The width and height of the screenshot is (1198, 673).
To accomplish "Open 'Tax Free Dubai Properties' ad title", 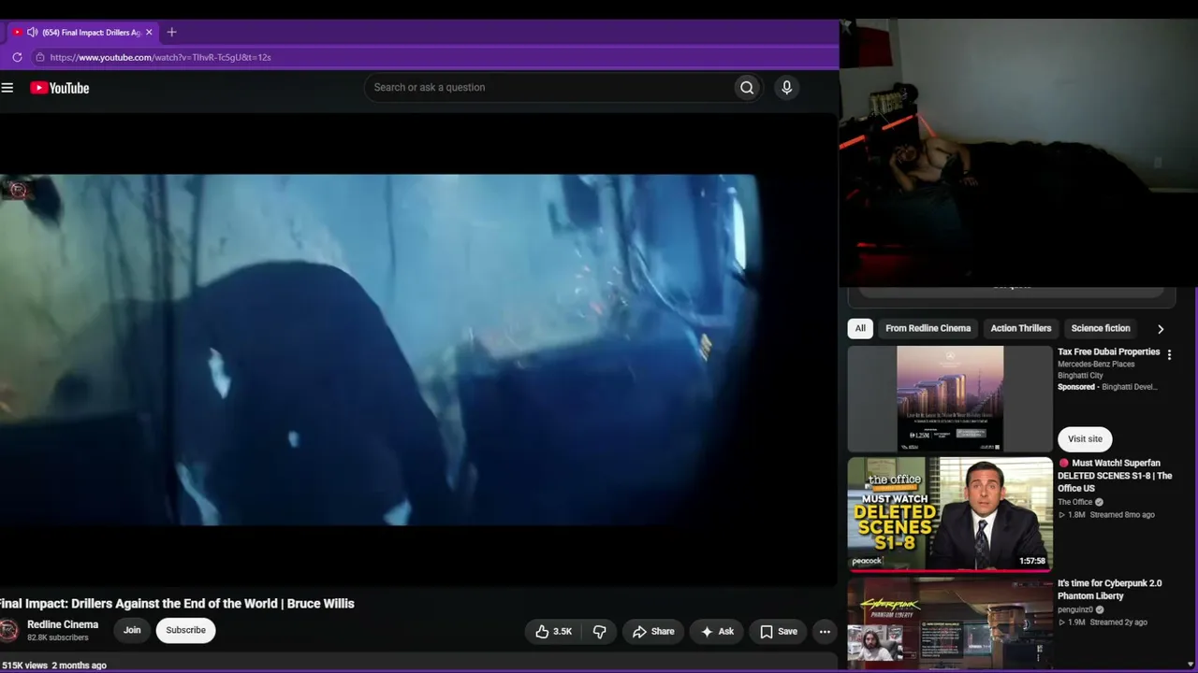I will (x=1108, y=352).
